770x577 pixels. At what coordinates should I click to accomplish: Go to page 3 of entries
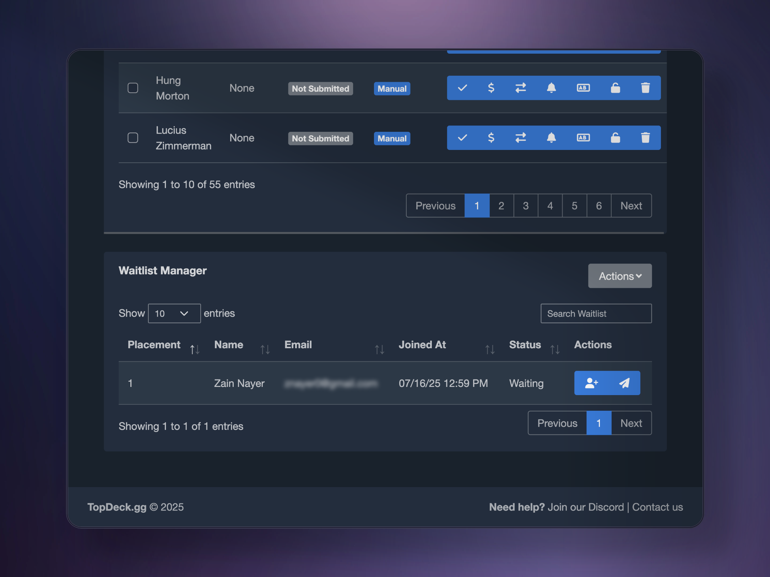526,206
